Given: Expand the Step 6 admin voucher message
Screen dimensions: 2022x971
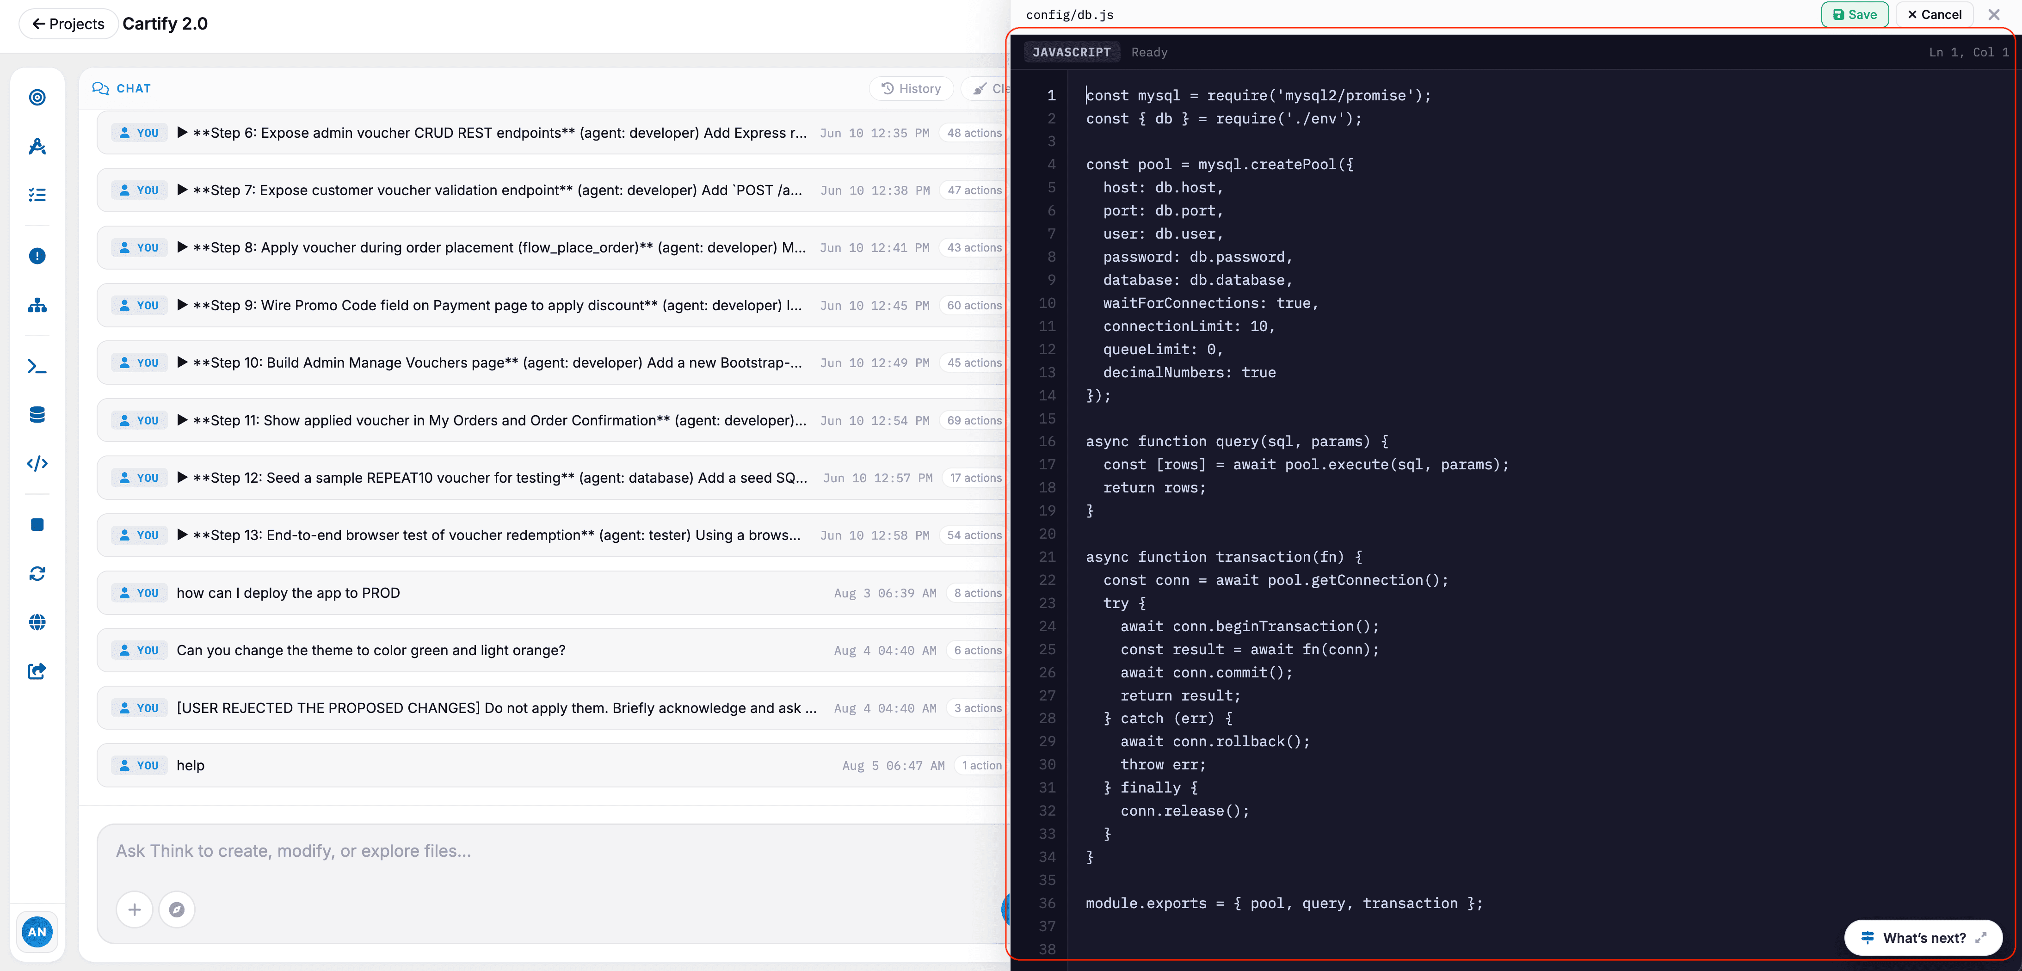Looking at the screenshot, I should tap(182, 133).
